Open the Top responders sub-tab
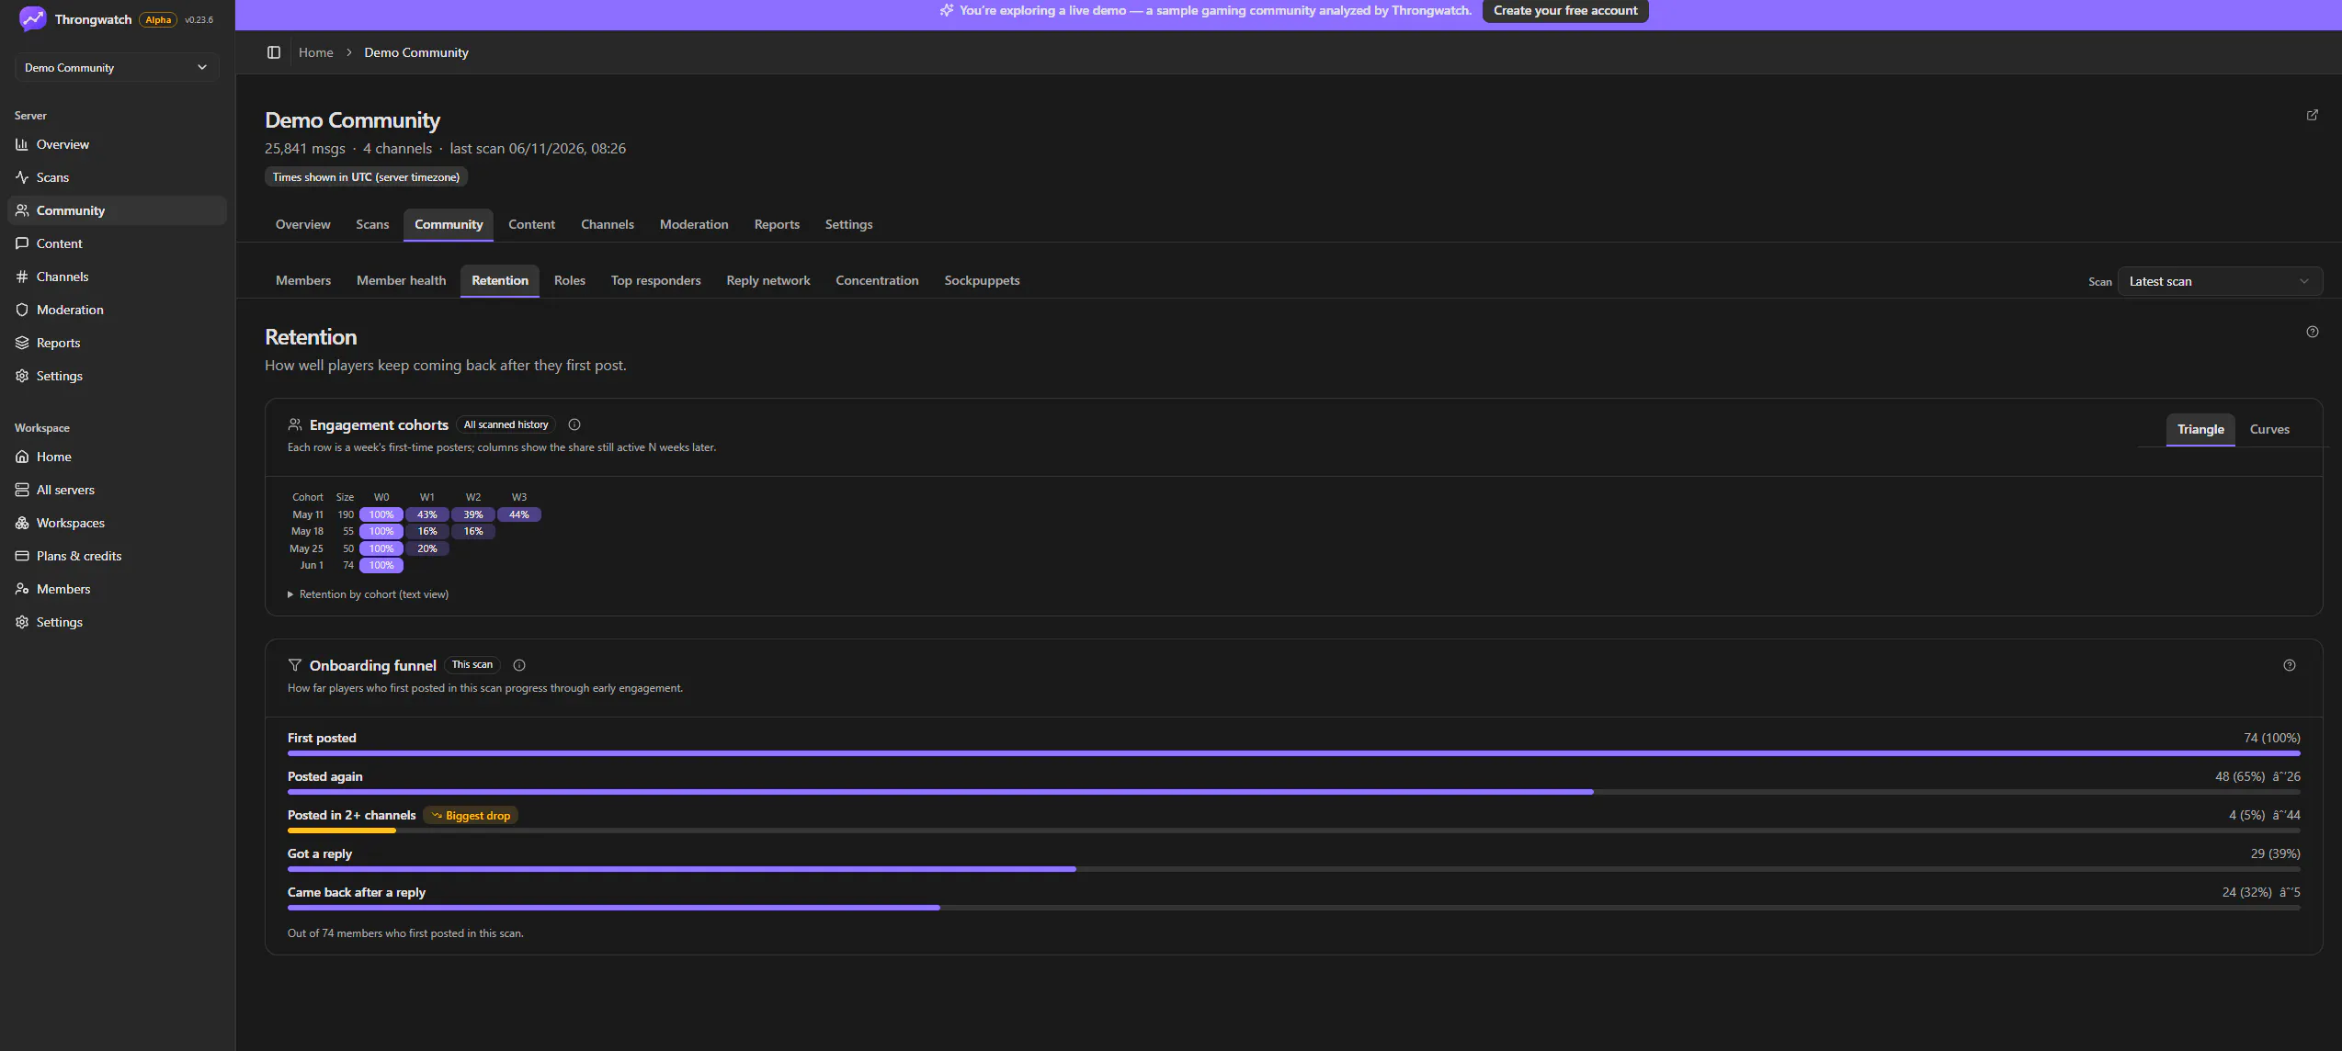2342x1051 pixels. tap(655, 280)
